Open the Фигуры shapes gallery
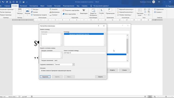Screen dimensions: 174x98 coord(35,9)
